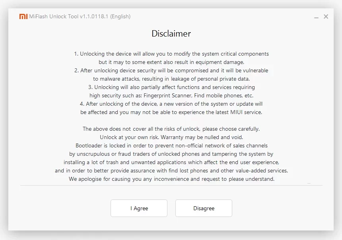
Task: Click the line about partially affected functions
Action: (x=171, y=87)
